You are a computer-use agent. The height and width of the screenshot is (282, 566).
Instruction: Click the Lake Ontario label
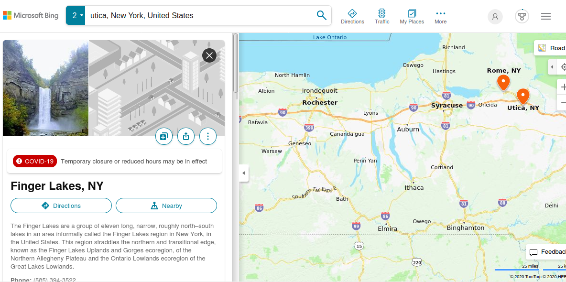click(x=329, y=37)
